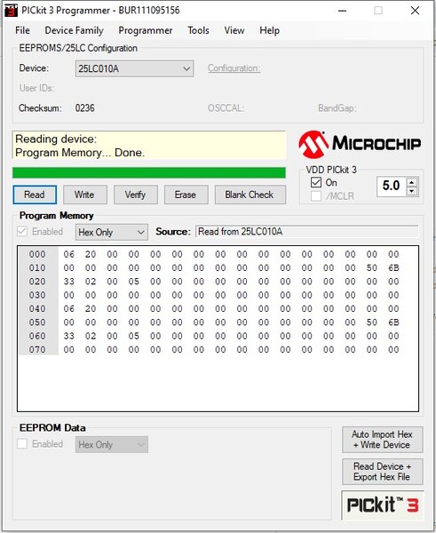Toggle the /MCLR checkbox
Image resolution: width=436 pixels, height=533 pixels.
click(316, 196)
